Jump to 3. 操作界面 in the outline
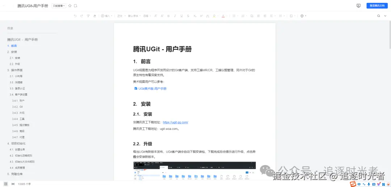 click(15, 70)
